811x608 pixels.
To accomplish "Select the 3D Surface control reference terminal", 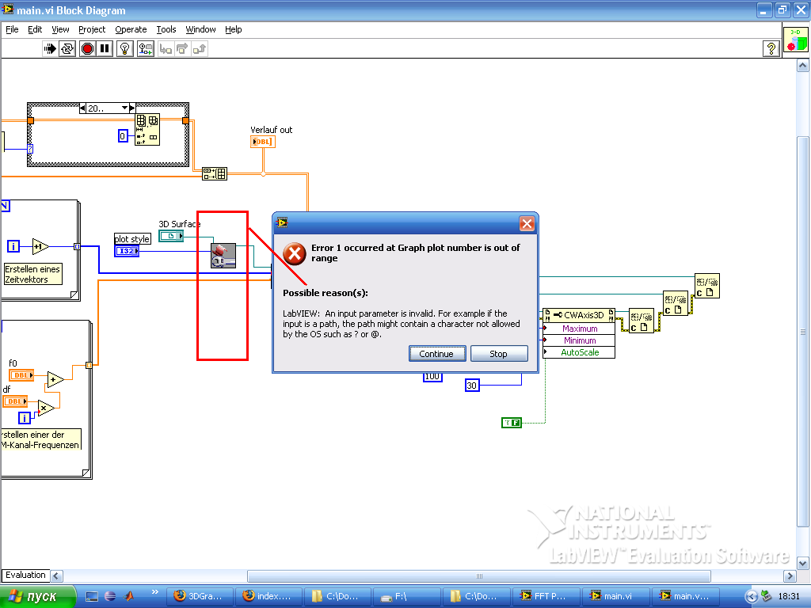I will (171, 236).
